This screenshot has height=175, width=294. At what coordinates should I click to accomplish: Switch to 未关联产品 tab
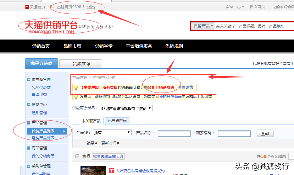tap(91, 121)
